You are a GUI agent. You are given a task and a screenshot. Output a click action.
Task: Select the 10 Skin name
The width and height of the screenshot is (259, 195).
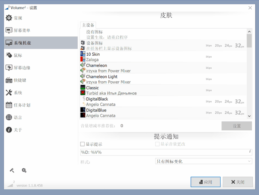coord(93,54)
